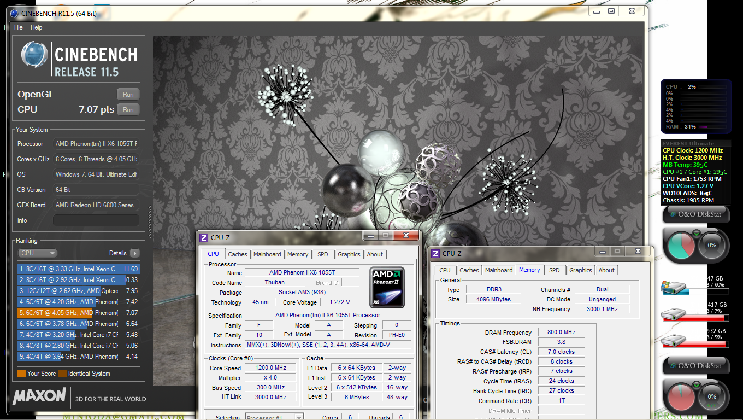Open the Help menu in Cinebench
The image size is (743, 420).
click(37, 27)
